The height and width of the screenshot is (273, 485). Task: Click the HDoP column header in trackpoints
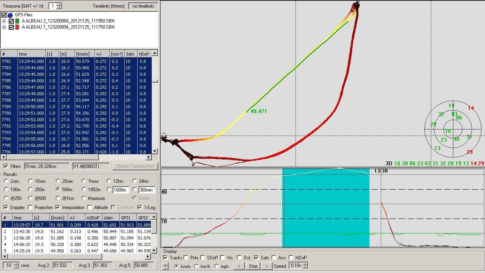pyautogui.click(x=144, y=54)
